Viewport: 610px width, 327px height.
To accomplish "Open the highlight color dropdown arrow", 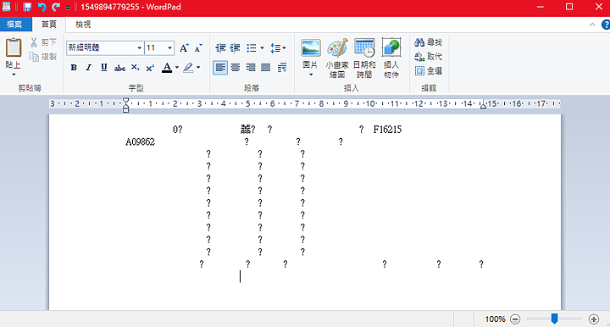I will [x=198, y=68].
